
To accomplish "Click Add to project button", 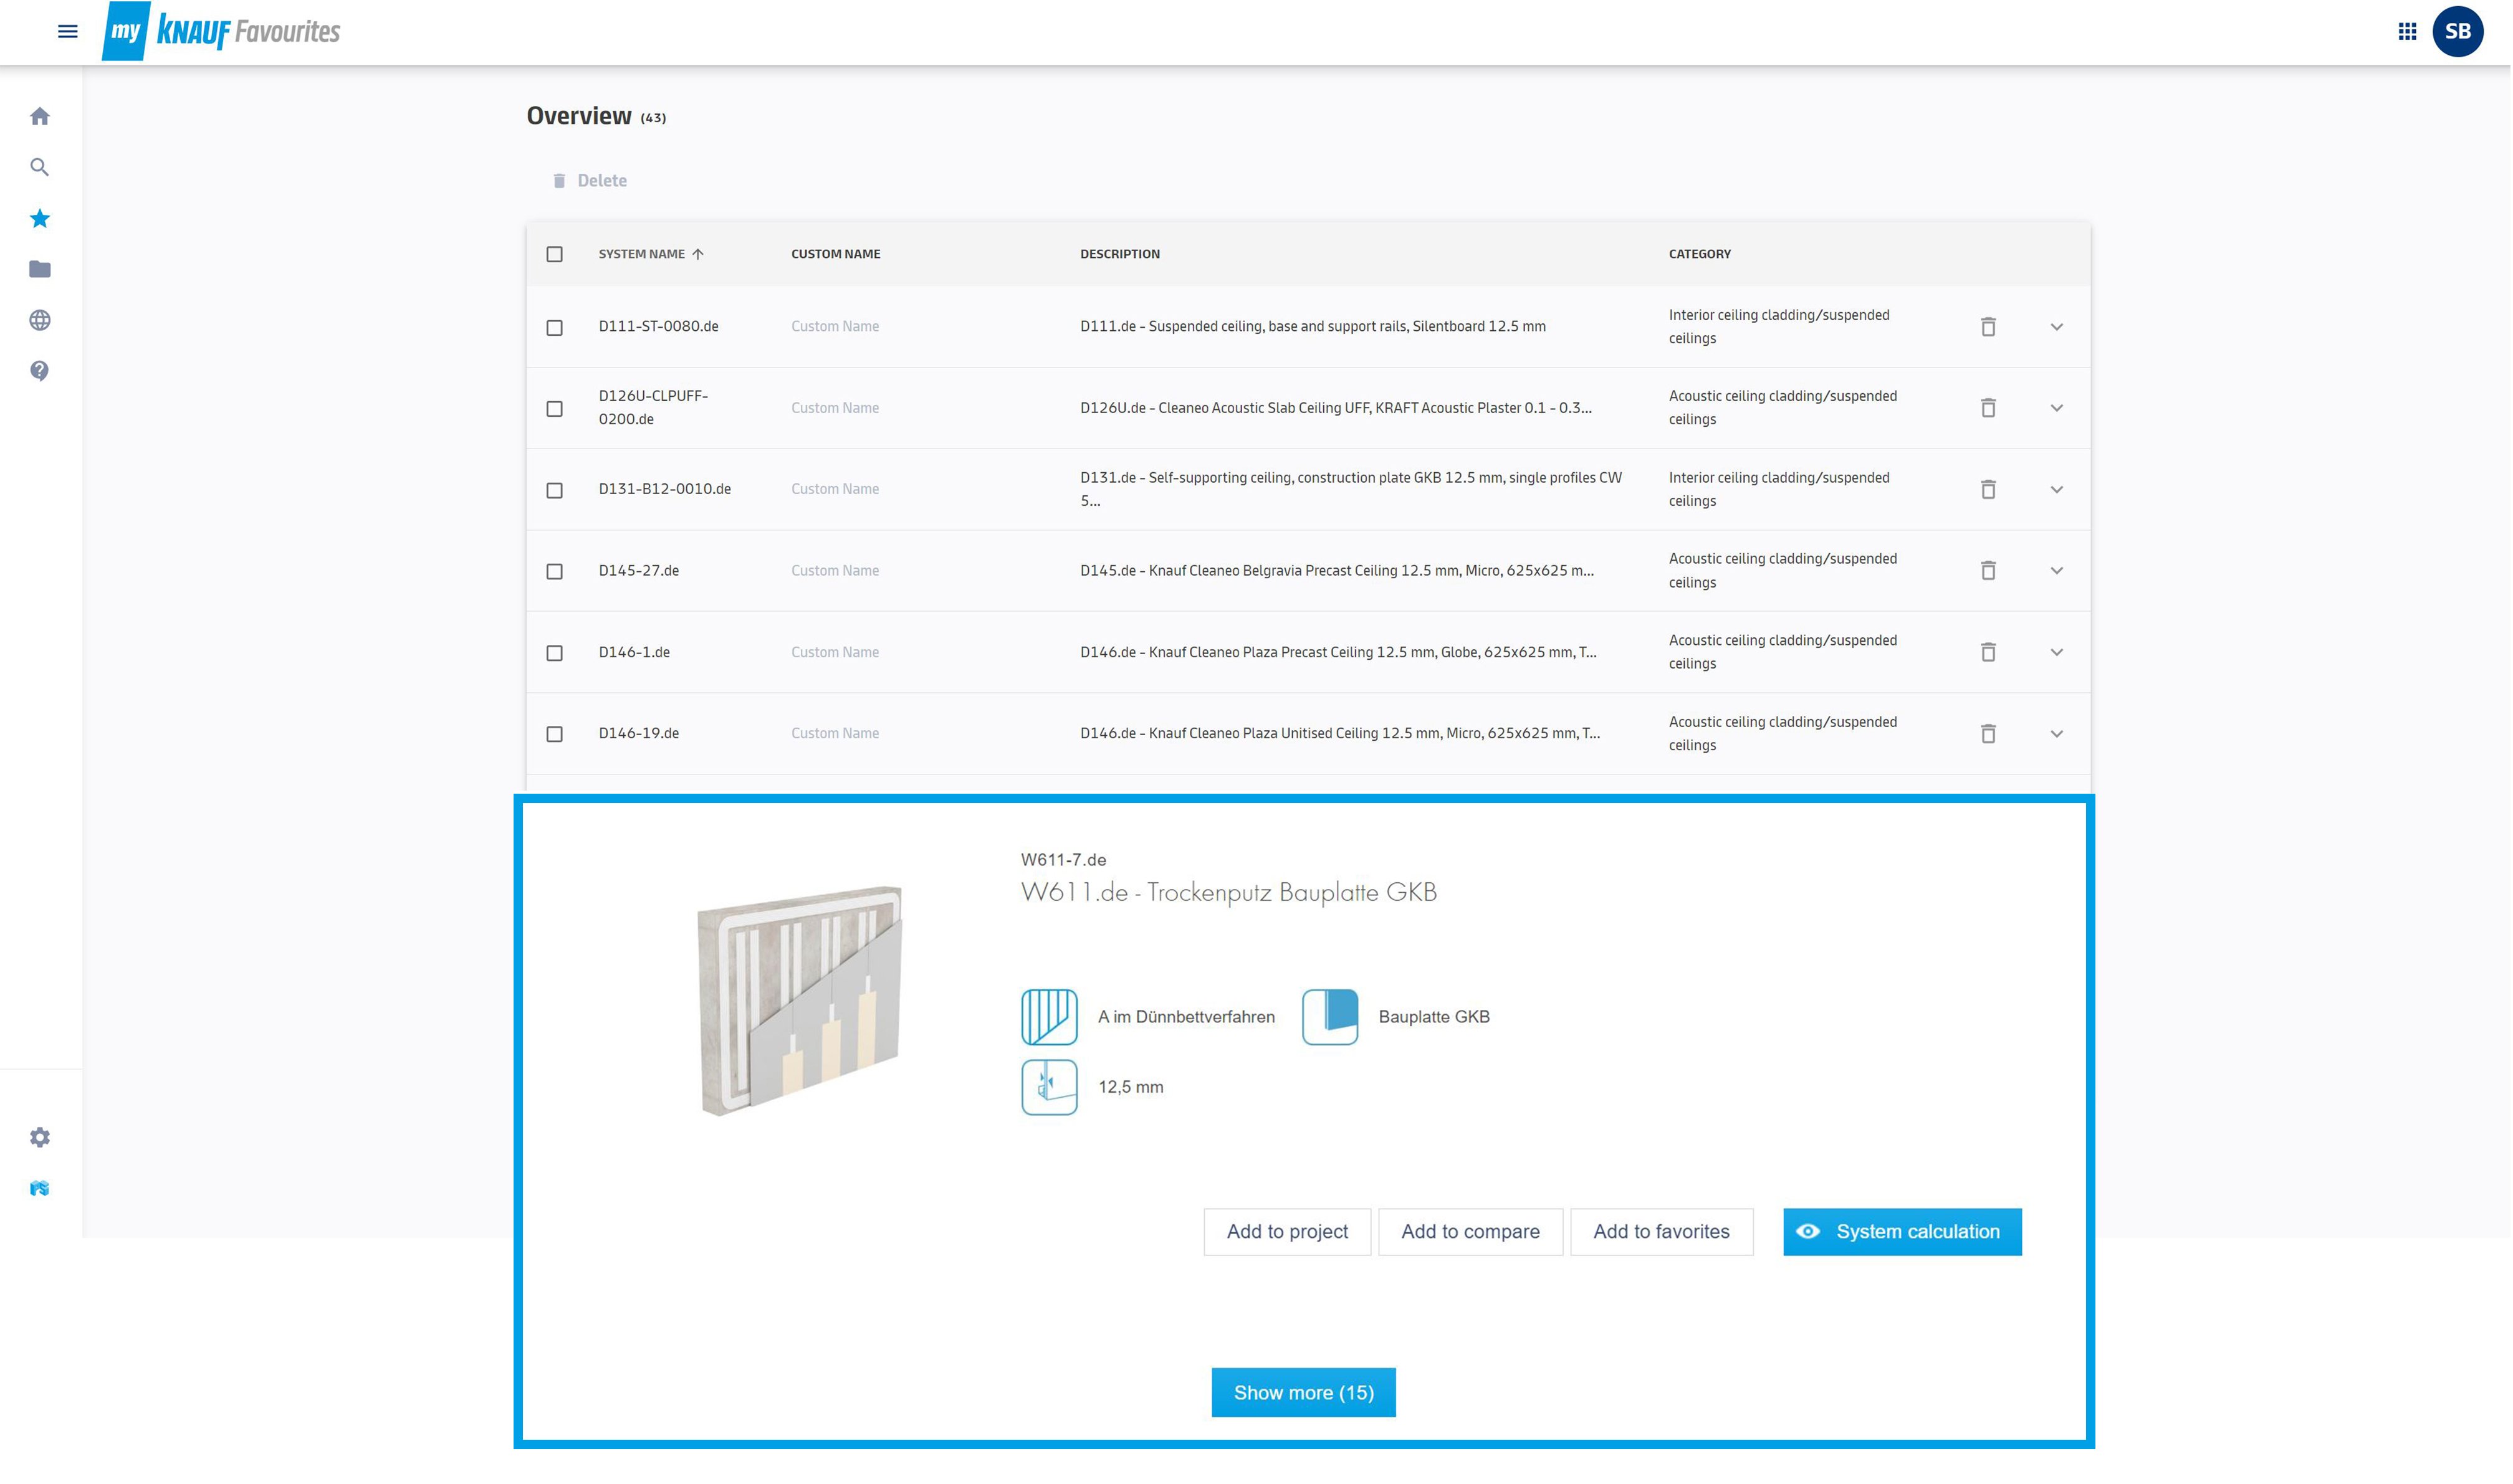I will coord(1288,1233).
